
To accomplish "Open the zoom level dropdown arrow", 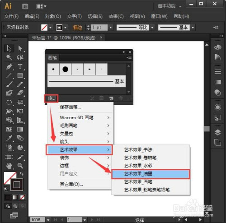I will [48, 220].
